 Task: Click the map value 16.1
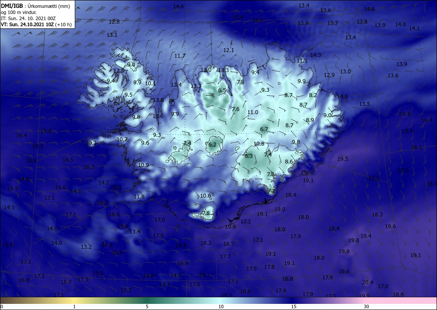click(x=416, y=147)
